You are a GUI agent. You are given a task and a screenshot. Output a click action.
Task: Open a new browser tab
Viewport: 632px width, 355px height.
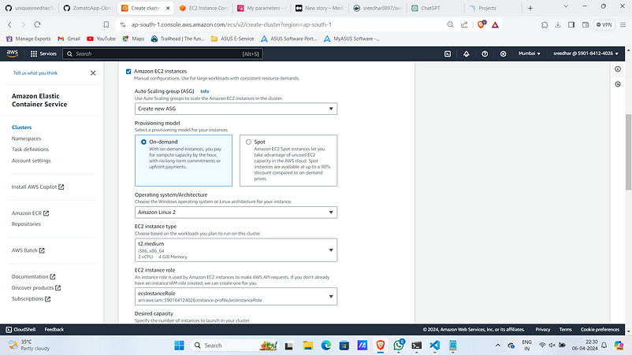point(530,8)
